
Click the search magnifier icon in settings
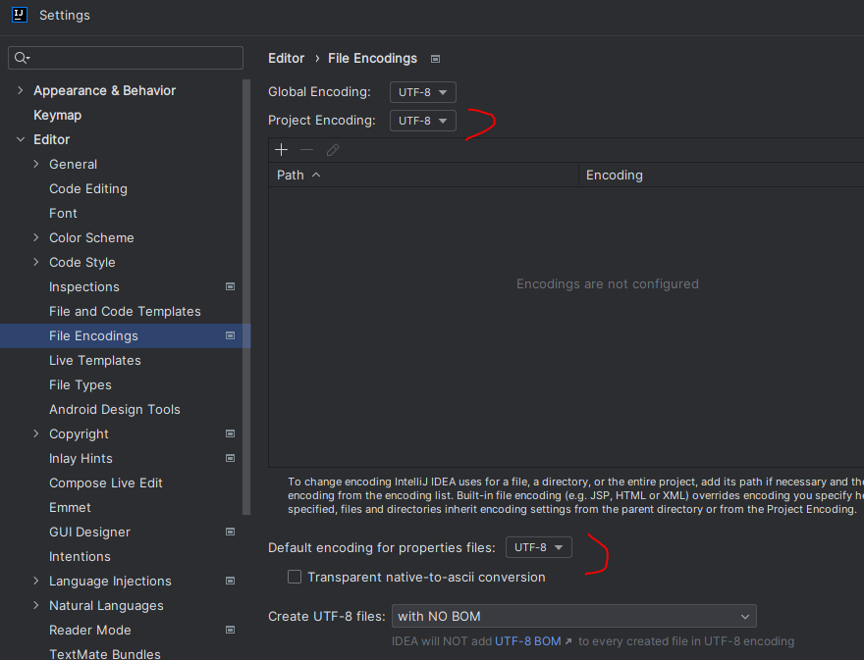tap(22, 58)
